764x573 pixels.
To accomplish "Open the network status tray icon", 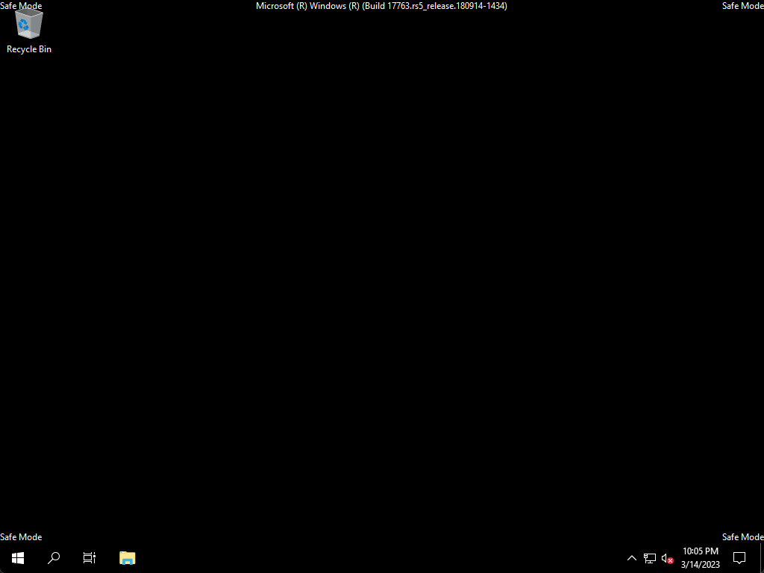I will click(x=650, y=558).
